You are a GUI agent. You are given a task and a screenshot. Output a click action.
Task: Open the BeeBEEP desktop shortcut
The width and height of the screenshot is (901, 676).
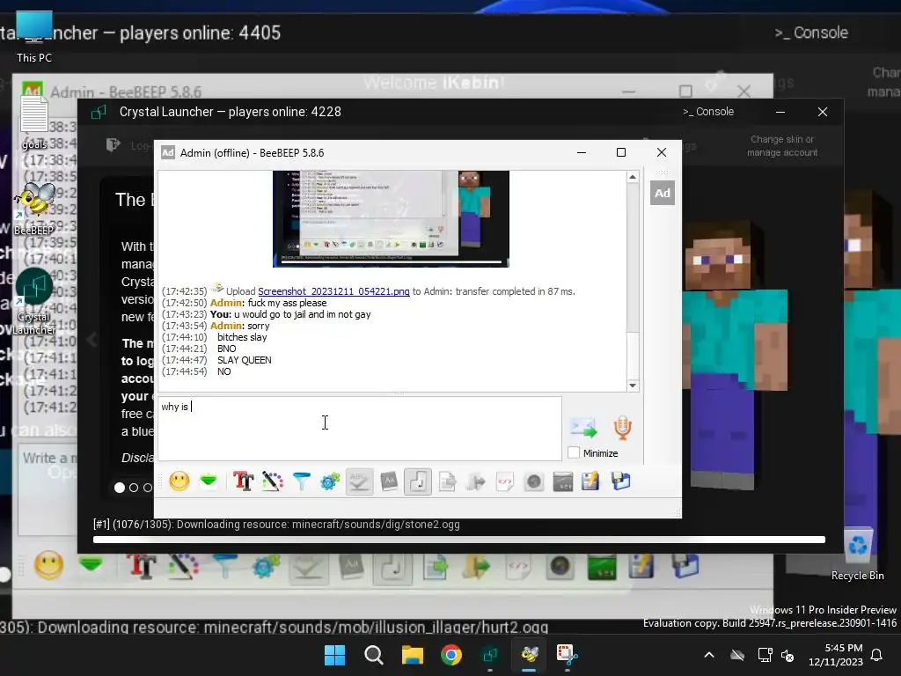pyautogui.click(x=34, y=208)
